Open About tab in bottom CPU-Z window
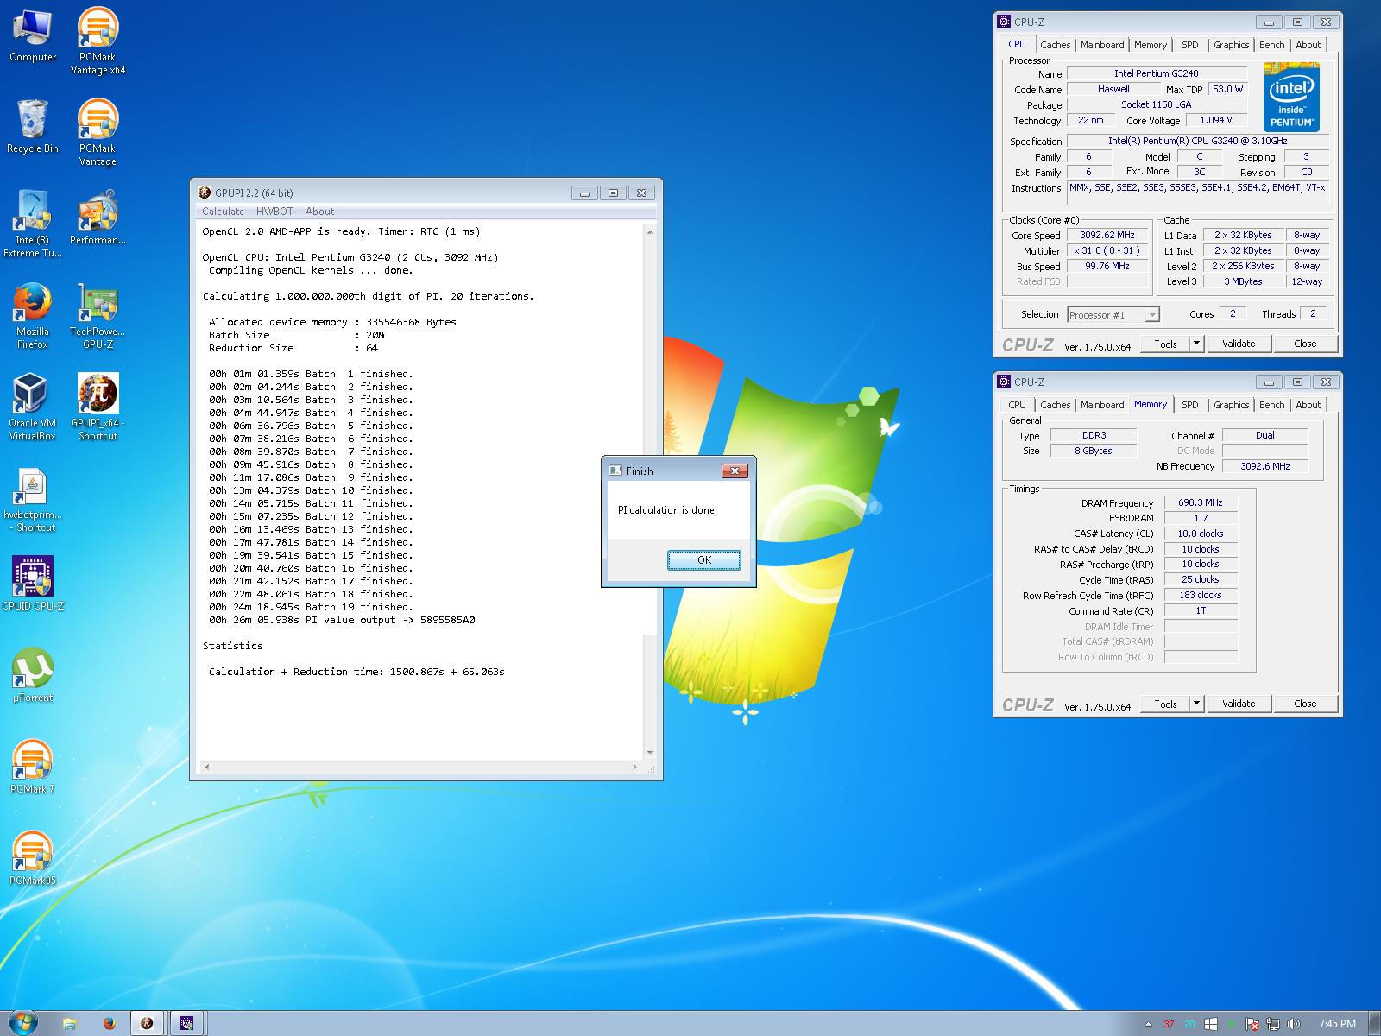 click(x=1308, y=405)
